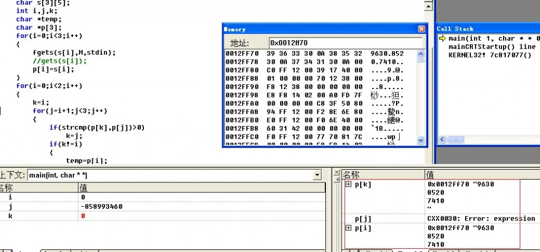Click the code line k=i;
The image size is (540, 252).
pos(41,103)
